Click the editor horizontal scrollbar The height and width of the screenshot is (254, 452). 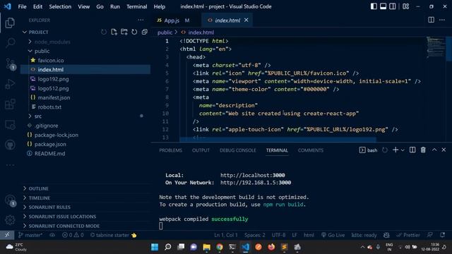(278, 140)
